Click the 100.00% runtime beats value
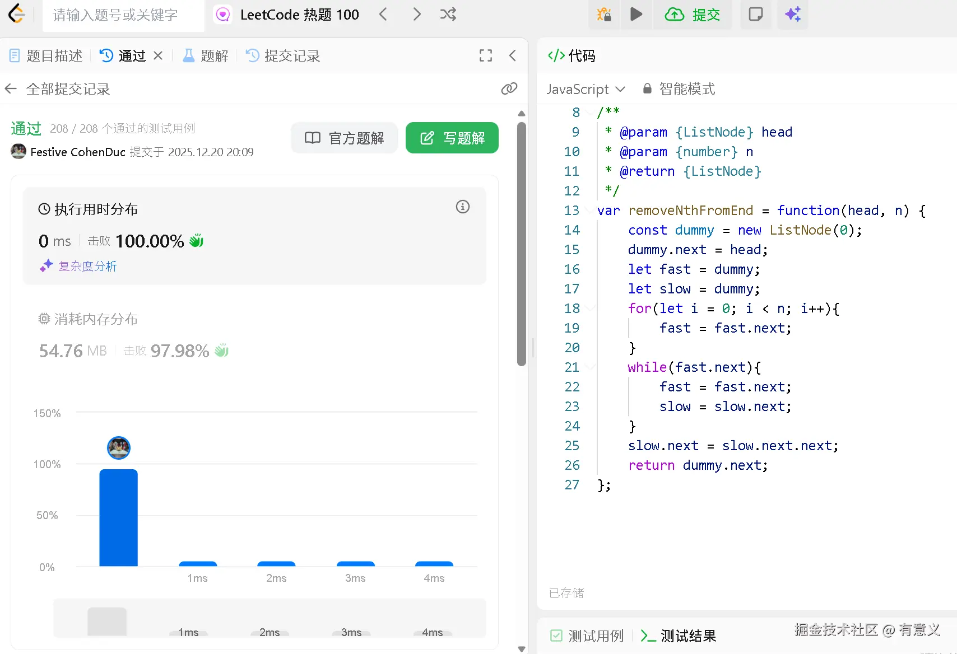Image resolution: width=957 pixels, height=654 pixels. tap(150, 241)
